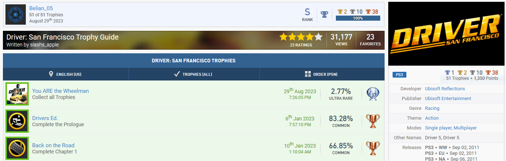Click the star rating on trophy guide
This screenshot has height=161, width=506.
[301, 37]
